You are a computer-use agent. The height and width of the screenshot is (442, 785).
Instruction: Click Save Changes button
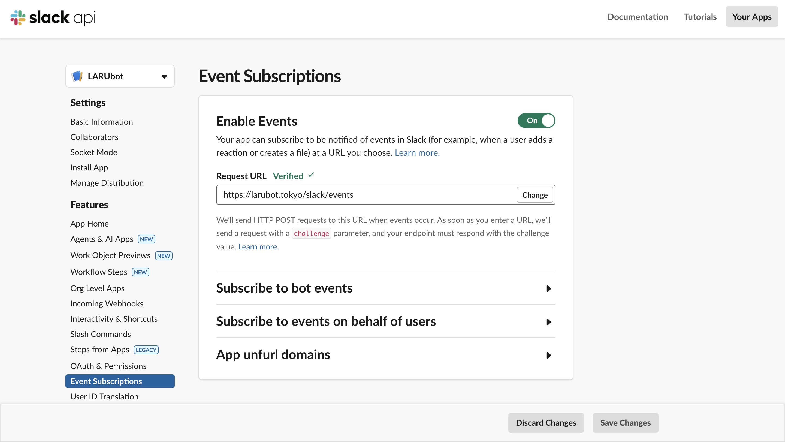coord(625,423)
